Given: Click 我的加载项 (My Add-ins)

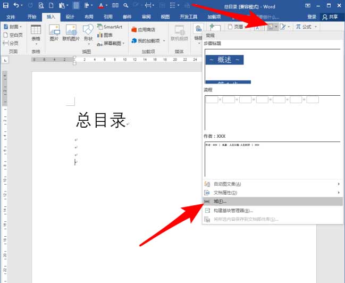Looking at the screenshot, I should point(146,41).
